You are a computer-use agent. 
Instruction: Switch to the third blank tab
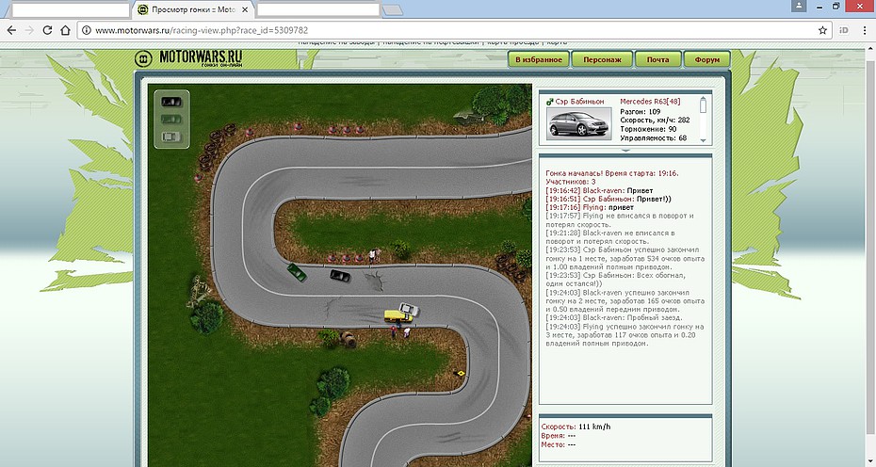(x=317, y=10)
